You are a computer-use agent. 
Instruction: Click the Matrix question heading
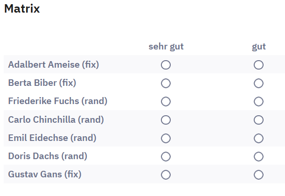click(x=22, y=9)
